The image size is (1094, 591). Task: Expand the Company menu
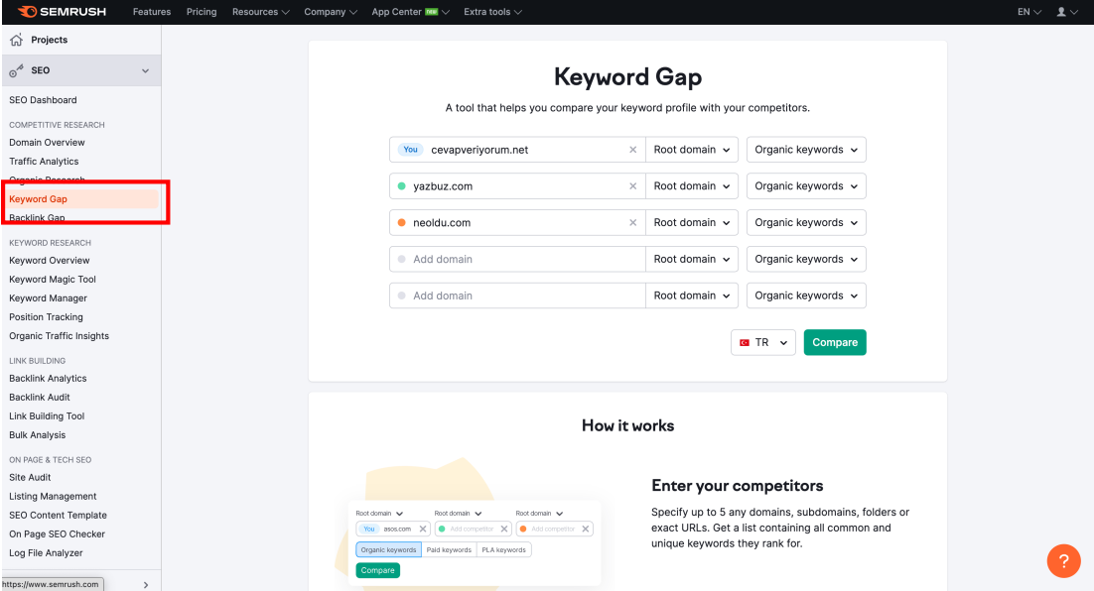tap(331, 12)
